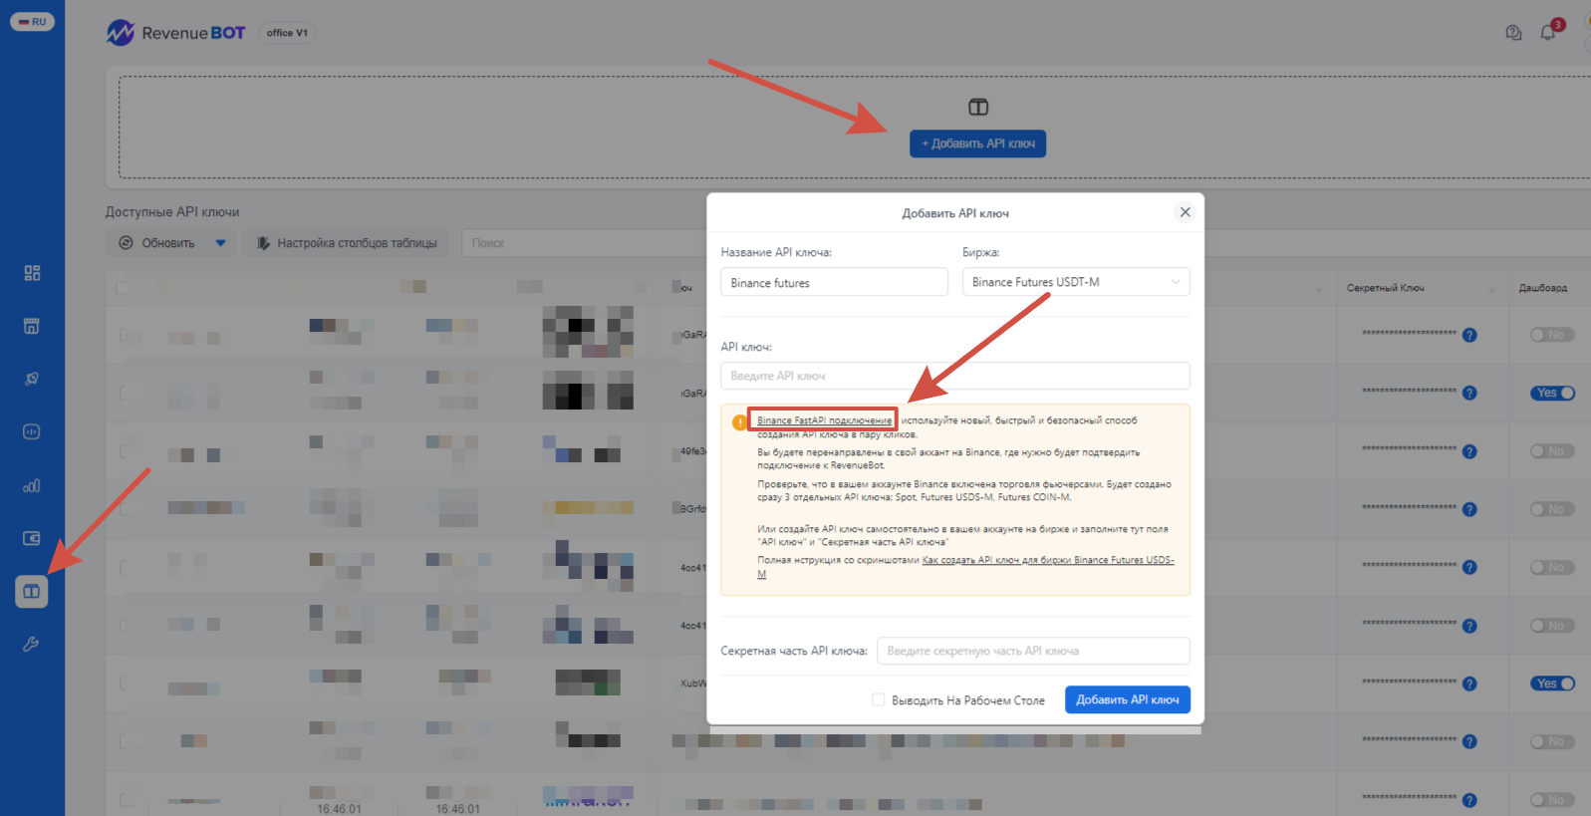Open the API keys icon in sidebar
This screenshot has width=1591, height=816.
click(32, 592)
